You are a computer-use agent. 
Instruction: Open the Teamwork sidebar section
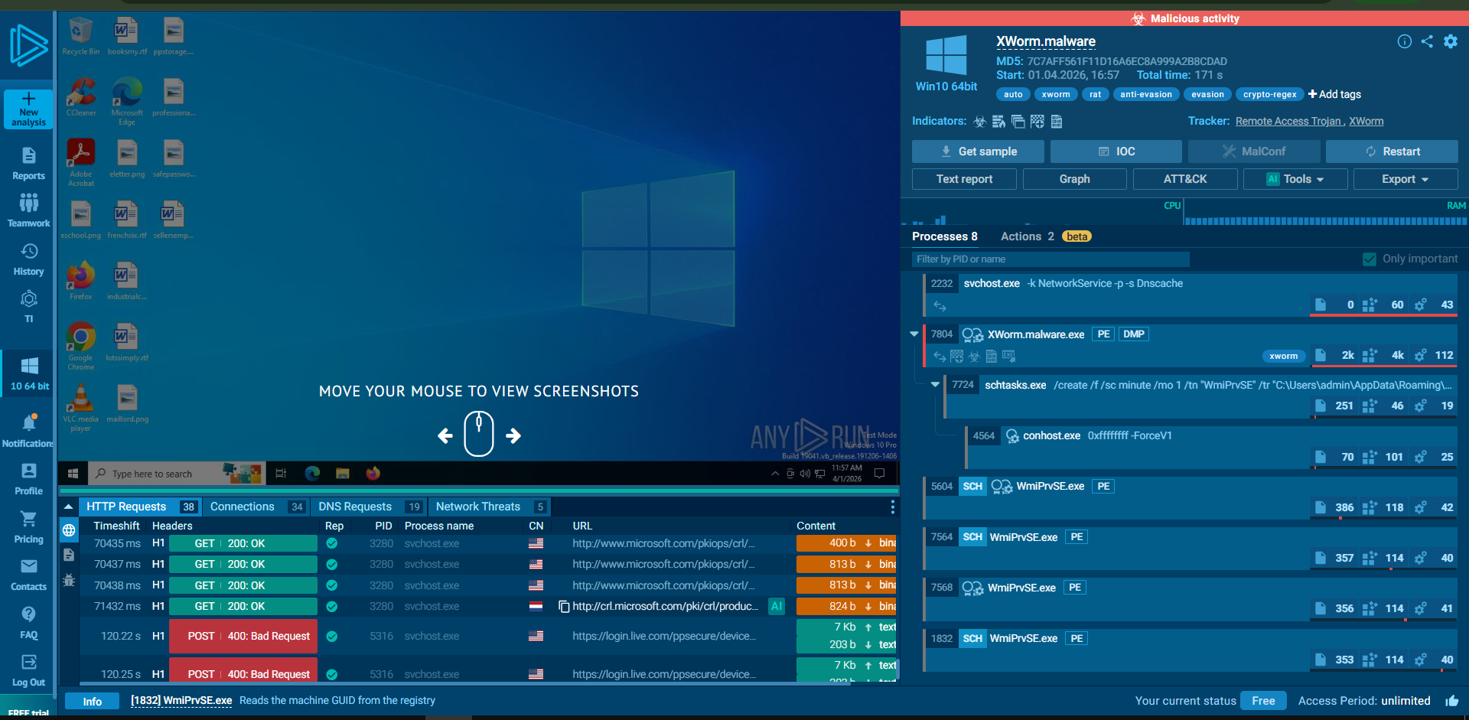28,211
